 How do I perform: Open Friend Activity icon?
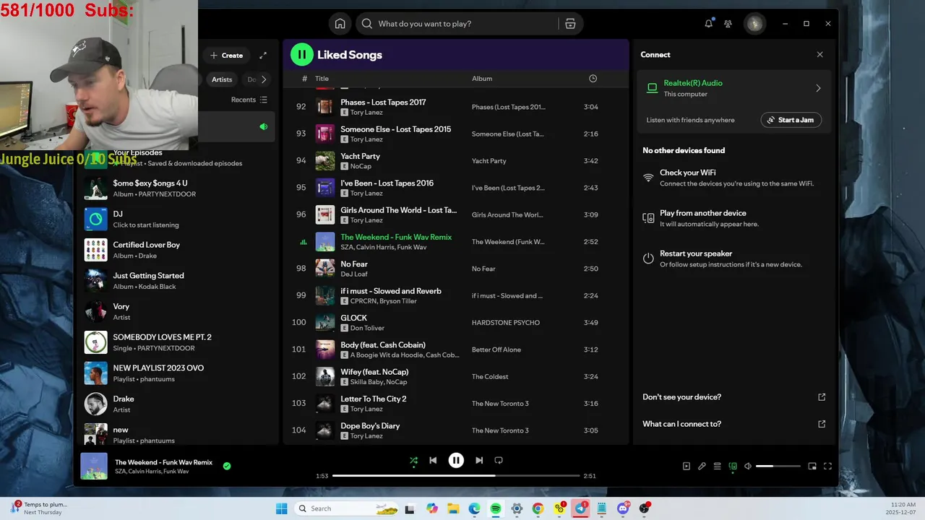pos(728,24)
